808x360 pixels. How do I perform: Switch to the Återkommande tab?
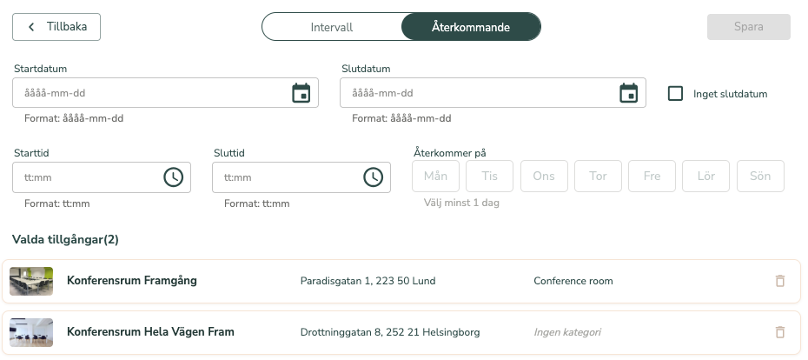point(471,27)
